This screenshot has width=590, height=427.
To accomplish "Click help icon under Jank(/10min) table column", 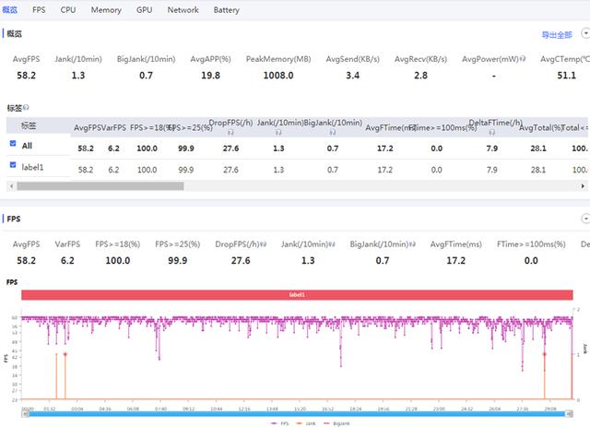I will click(x=277, y=132).
